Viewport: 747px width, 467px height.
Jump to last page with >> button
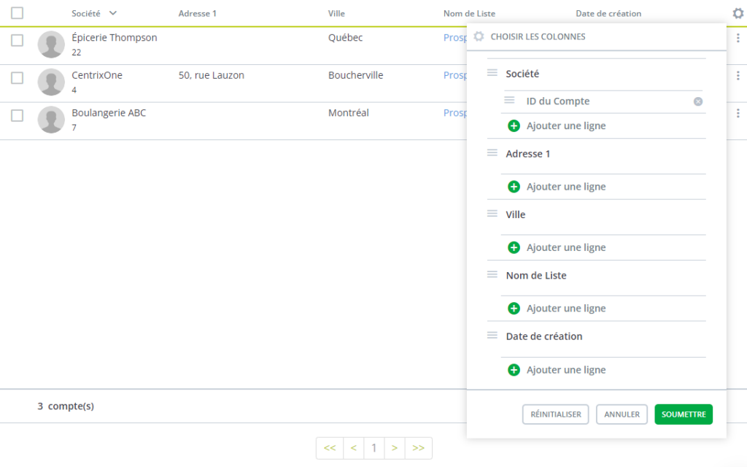tap(419, 448)
